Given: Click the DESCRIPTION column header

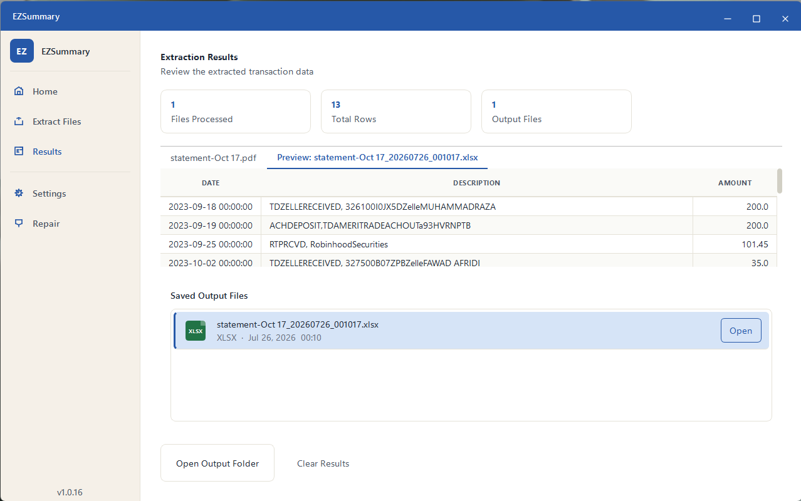Looking at the screenshot, I should 477,183.
